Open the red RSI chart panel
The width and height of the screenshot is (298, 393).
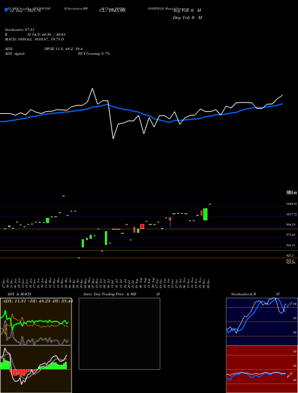(262, 369)
